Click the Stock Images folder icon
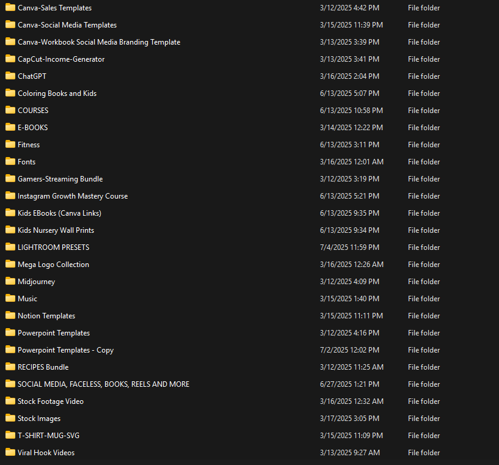This screenshot has width=499, height=465. click(10, 418)
